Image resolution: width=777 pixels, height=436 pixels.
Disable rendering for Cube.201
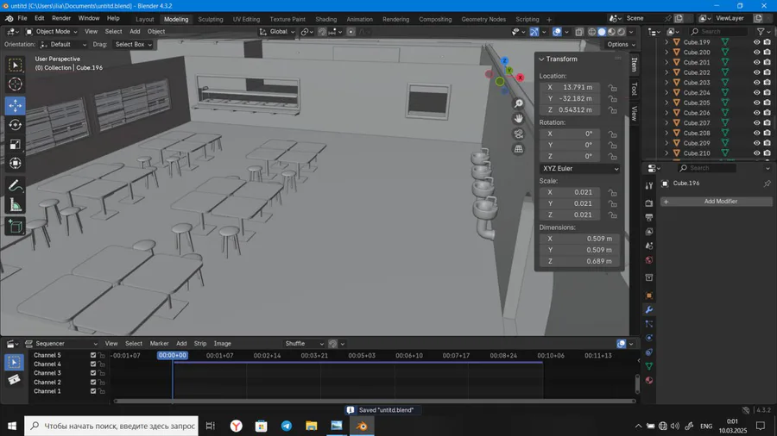point(768,62)
